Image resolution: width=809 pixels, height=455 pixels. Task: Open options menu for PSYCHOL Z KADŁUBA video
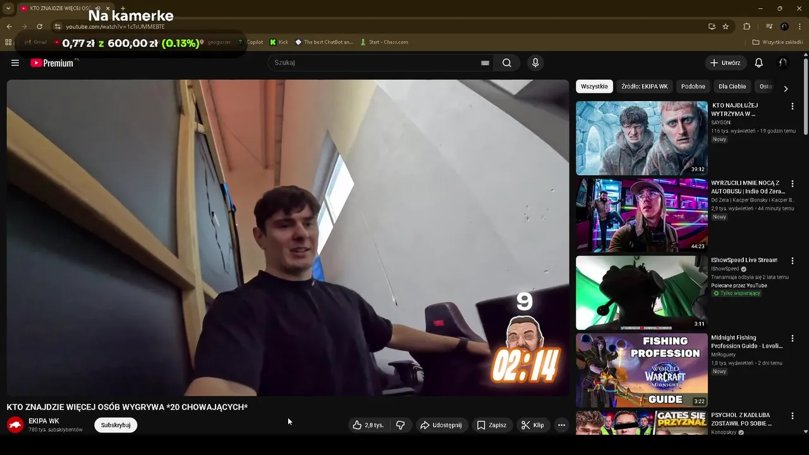pyautogui.click(x=792, y=416)
